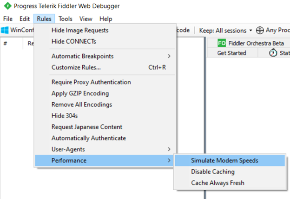Click the Fiddler green diamond app icon
Image resolution: width=290 pixels, height=199 pixels.
click(x=7, y=6)
